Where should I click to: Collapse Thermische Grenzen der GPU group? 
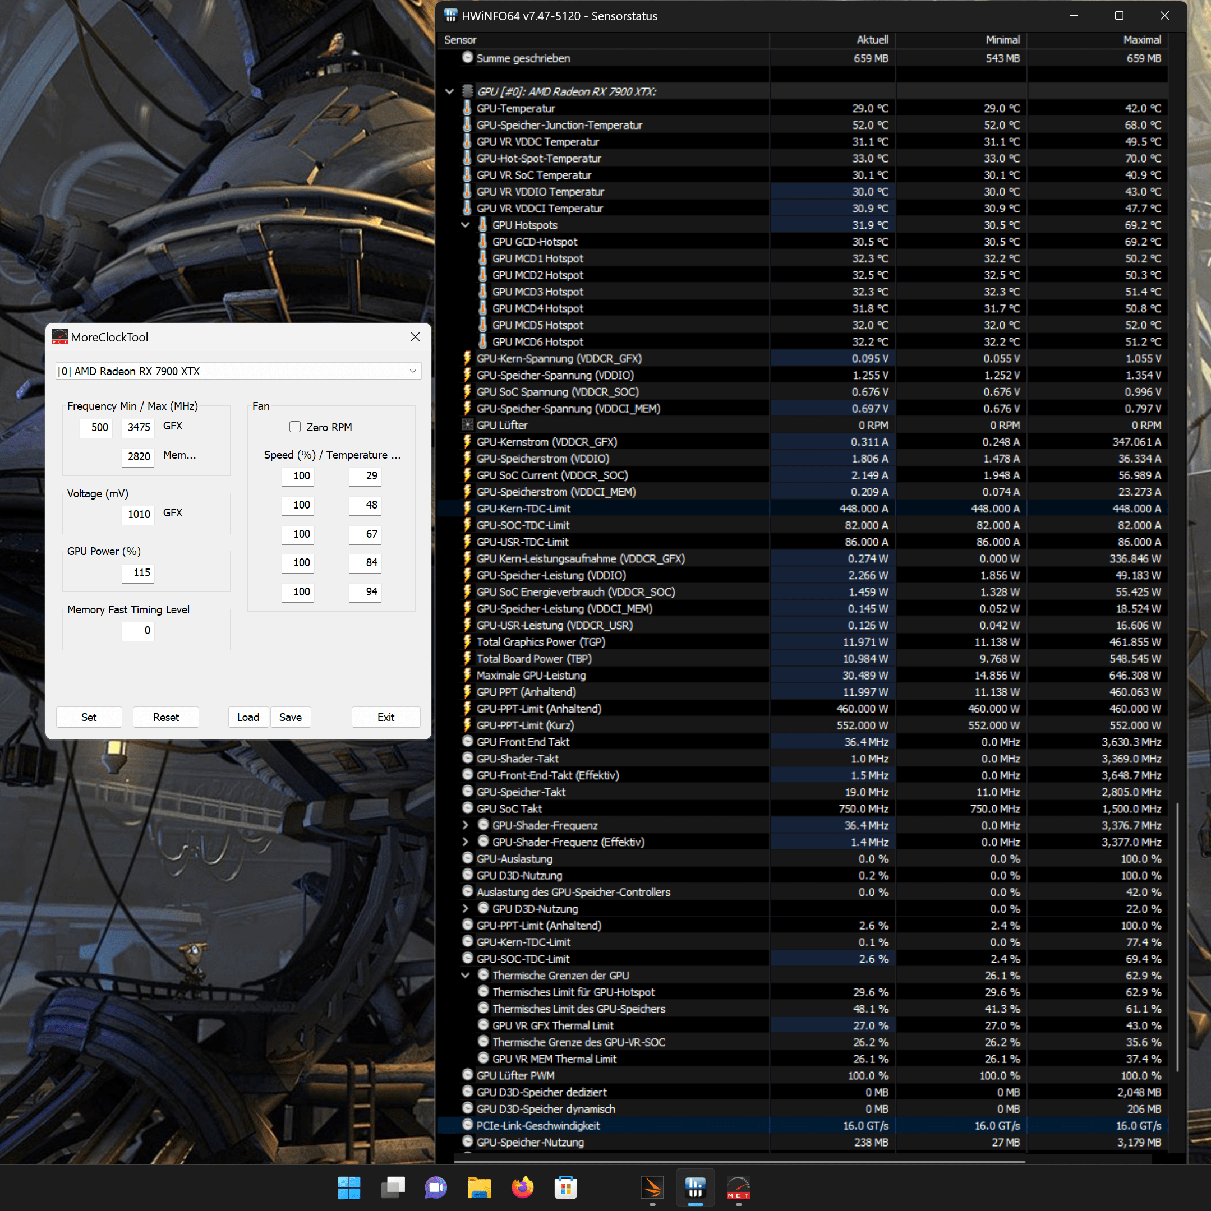466,976
